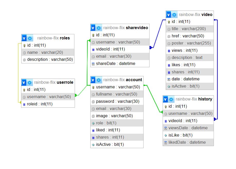Click the V icon on the video table header

point(169,14)
